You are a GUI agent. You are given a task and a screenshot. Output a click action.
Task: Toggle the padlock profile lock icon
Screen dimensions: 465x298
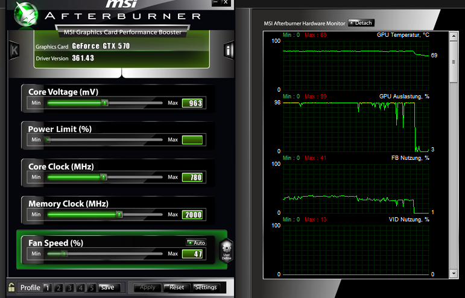(x=11, y=287)
